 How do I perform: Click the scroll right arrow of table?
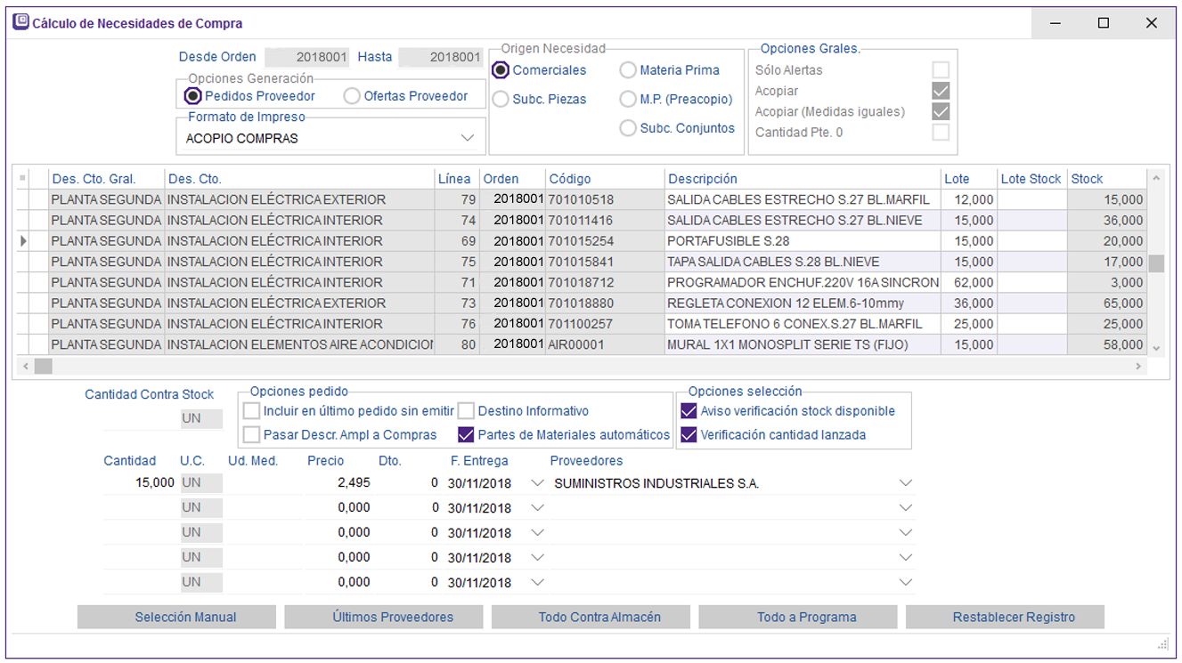click(1138, 367)
